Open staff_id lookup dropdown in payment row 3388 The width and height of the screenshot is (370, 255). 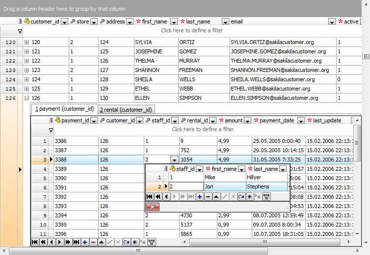[174, 160]
